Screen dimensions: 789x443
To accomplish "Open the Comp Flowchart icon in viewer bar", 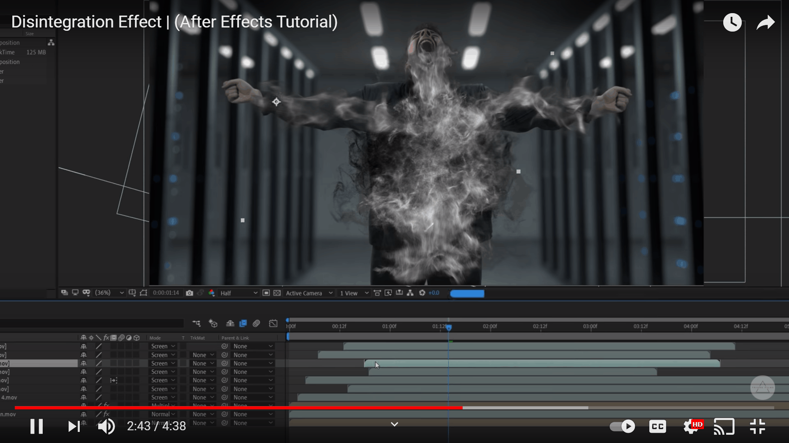I will [x=410, y=293].
